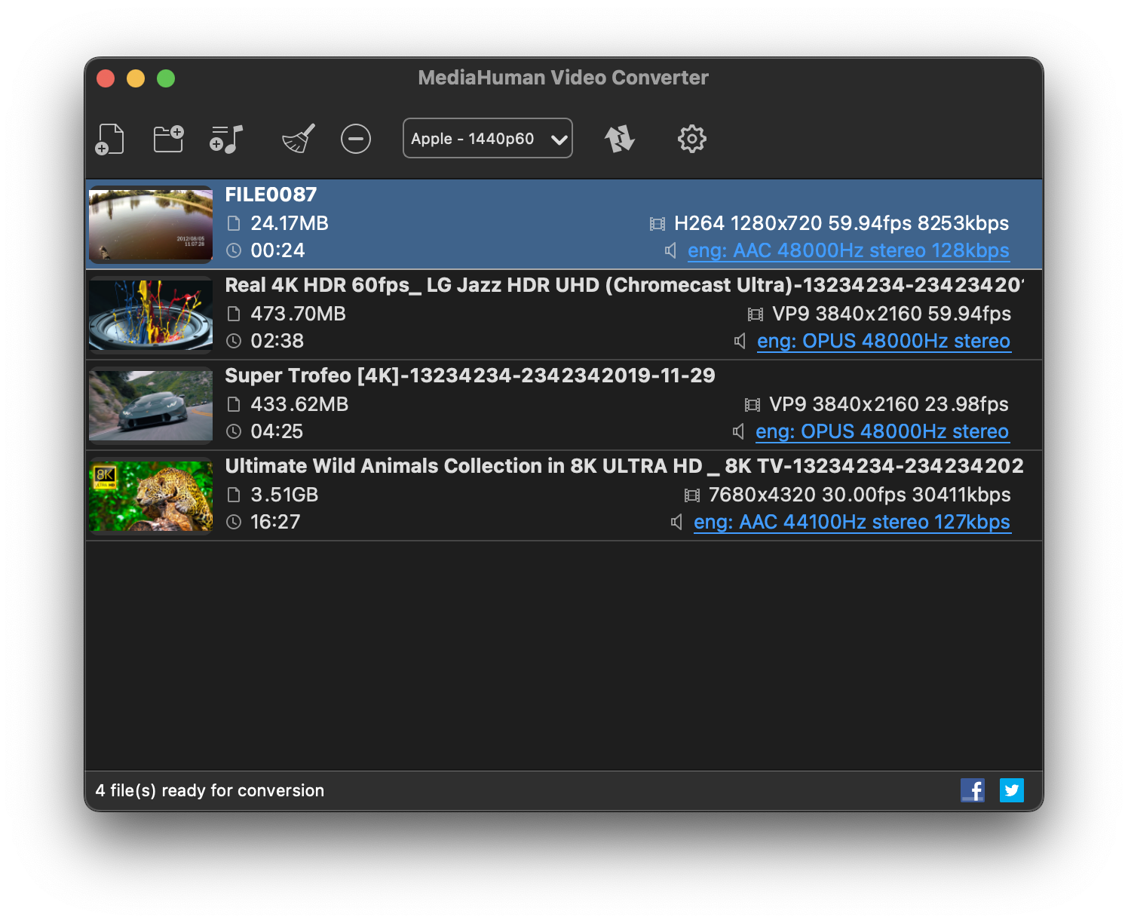Click eng: OPUS 48000Hz stereo on Super Trofeo

882,431
